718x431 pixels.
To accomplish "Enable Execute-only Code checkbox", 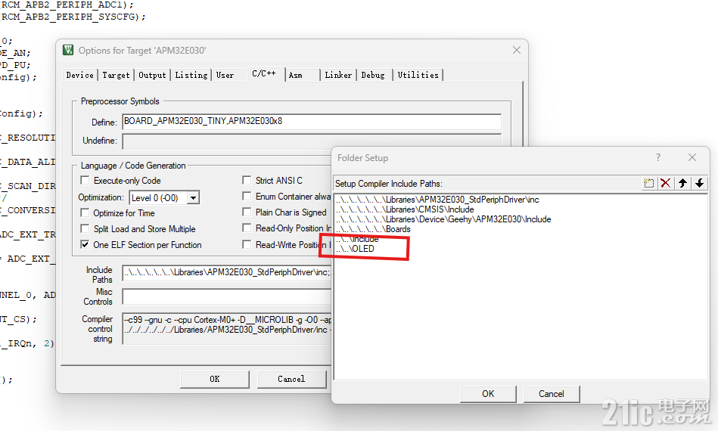I will click(85, 180).
